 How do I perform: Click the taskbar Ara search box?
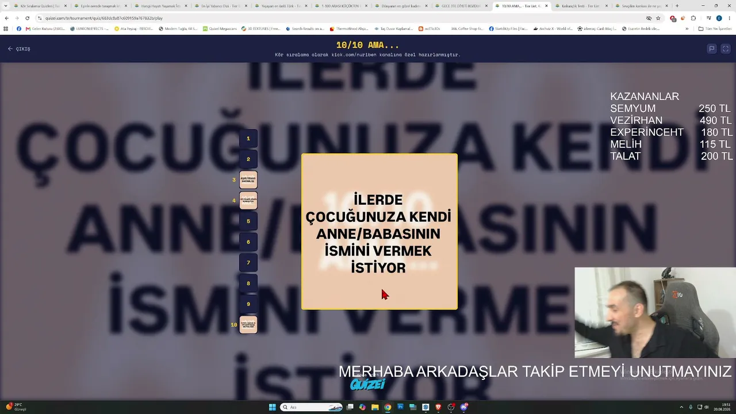point(312,407)
